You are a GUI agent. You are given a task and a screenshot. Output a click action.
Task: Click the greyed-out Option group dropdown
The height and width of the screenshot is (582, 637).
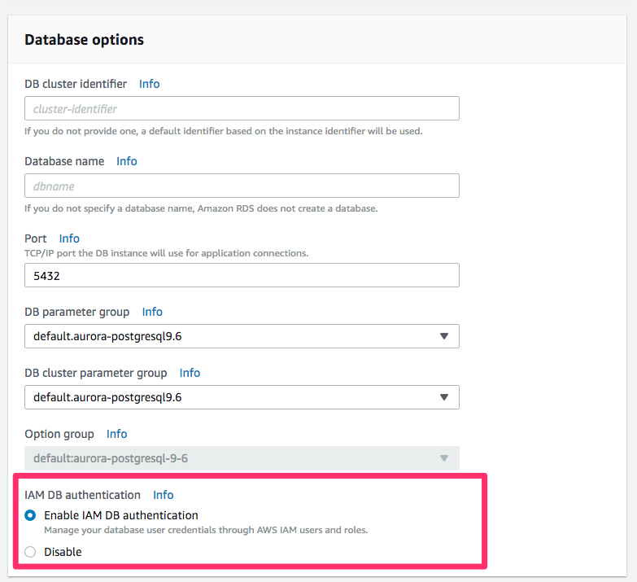(x=242, y=458)
